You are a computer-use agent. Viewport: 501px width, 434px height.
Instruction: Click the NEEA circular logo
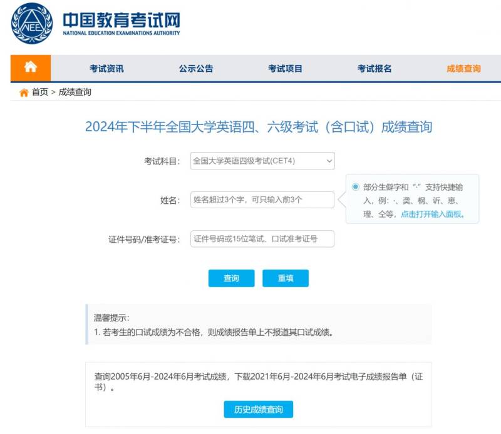tap(32, 24)
